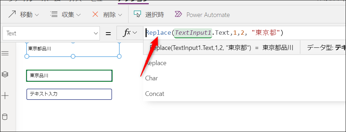Click the equals sign beside property box
The image size is (346, 132).
click(108, 34)
